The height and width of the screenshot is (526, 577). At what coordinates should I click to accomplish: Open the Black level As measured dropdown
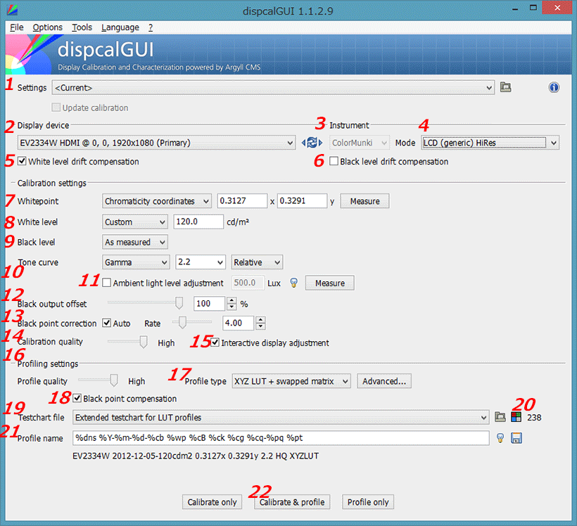pos(134,242)
